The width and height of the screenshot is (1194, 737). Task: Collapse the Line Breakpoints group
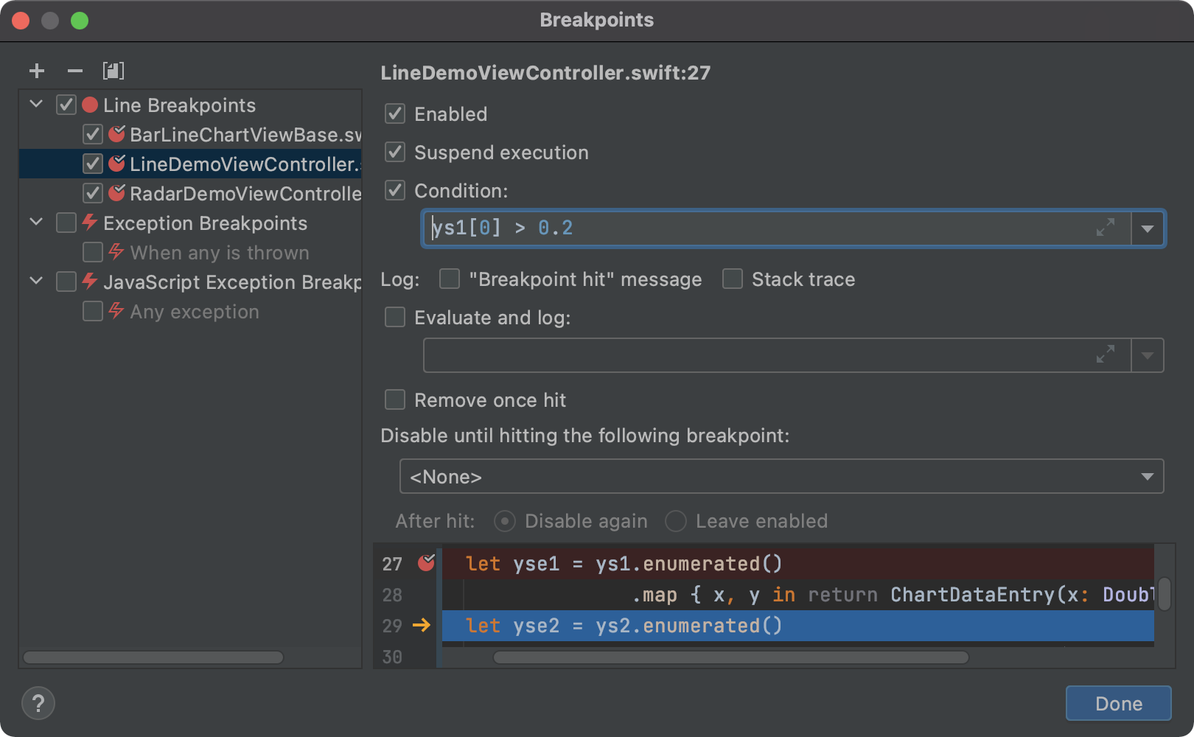click(x=36, y=105)
